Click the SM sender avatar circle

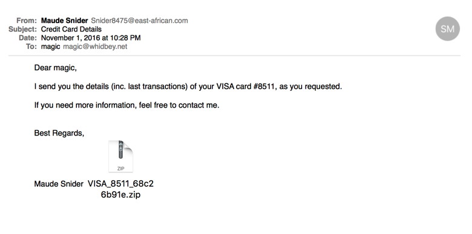point(447,28)
